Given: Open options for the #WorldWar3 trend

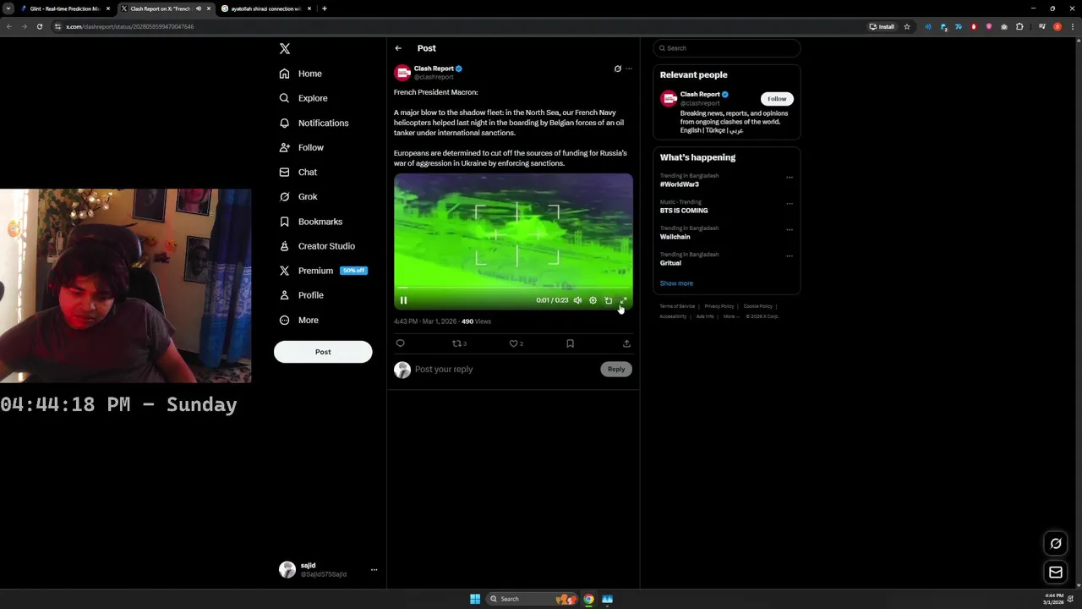Looking at the screenshot, I should 790,178.
